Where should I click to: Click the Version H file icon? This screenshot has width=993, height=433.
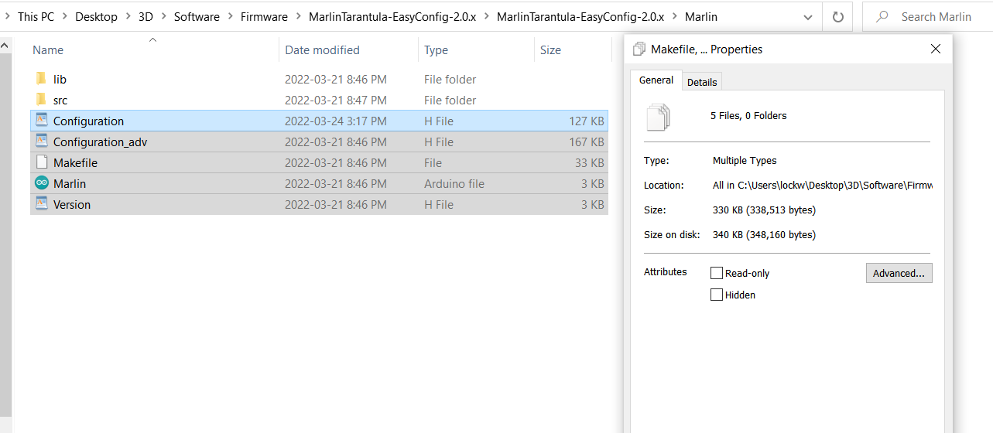(42, 204)
